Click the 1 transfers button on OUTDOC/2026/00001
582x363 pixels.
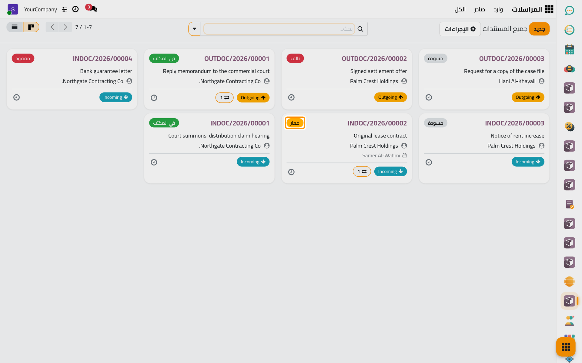[x=225, y=98]
